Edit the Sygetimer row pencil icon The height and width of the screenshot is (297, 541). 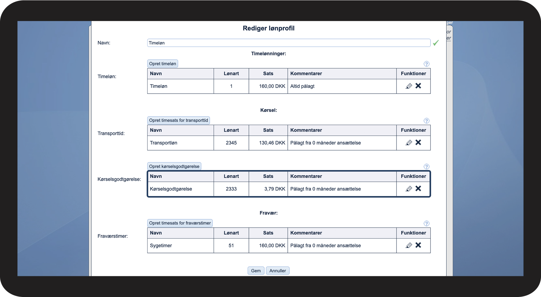pyautogui.click(x=409, y=246)
